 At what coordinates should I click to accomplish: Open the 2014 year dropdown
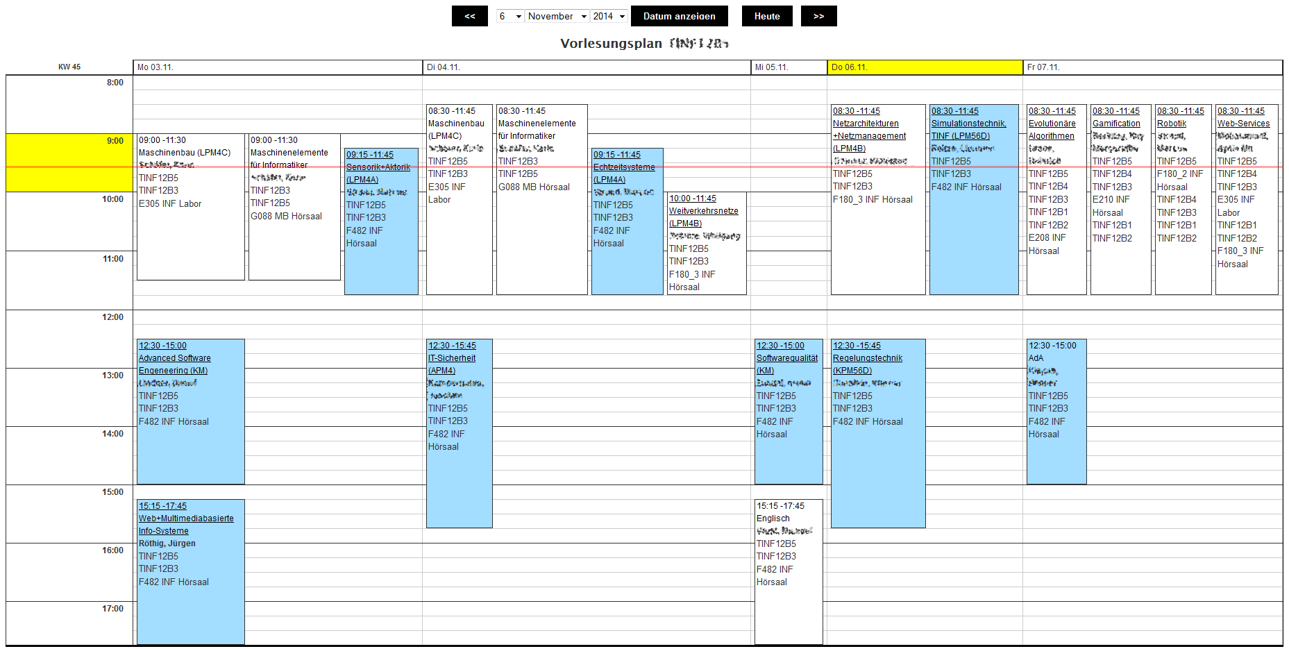[609, 16]
